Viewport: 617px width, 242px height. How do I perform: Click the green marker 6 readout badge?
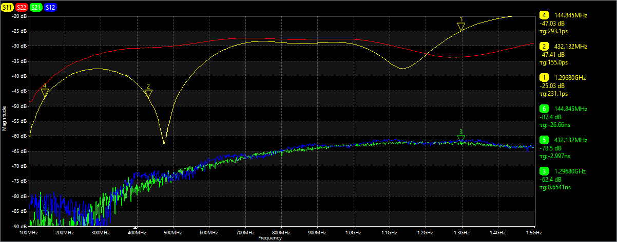[544, 108]
